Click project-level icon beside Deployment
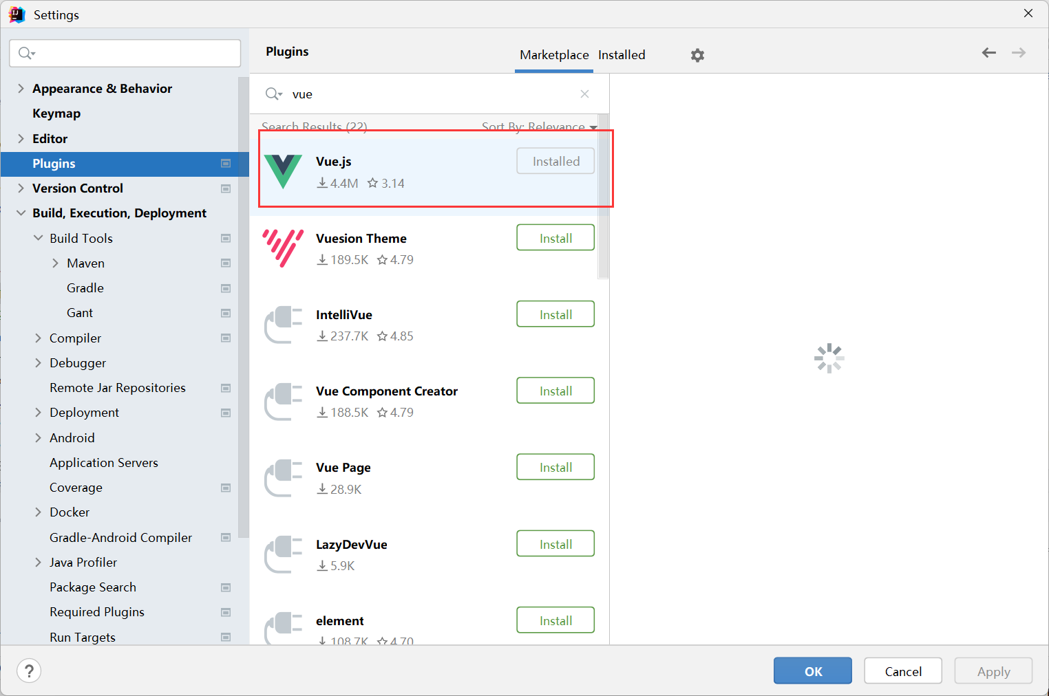 pos(225,413)
